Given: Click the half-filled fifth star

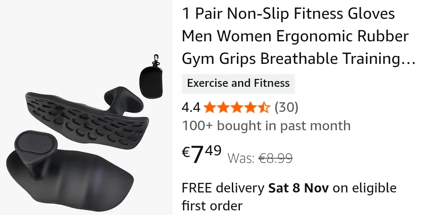Looking at the screenshot, I should (264, 107).
